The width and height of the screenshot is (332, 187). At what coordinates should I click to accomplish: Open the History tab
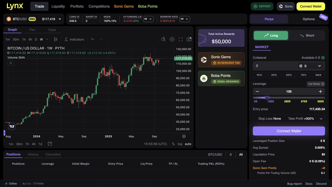(33, 155)
